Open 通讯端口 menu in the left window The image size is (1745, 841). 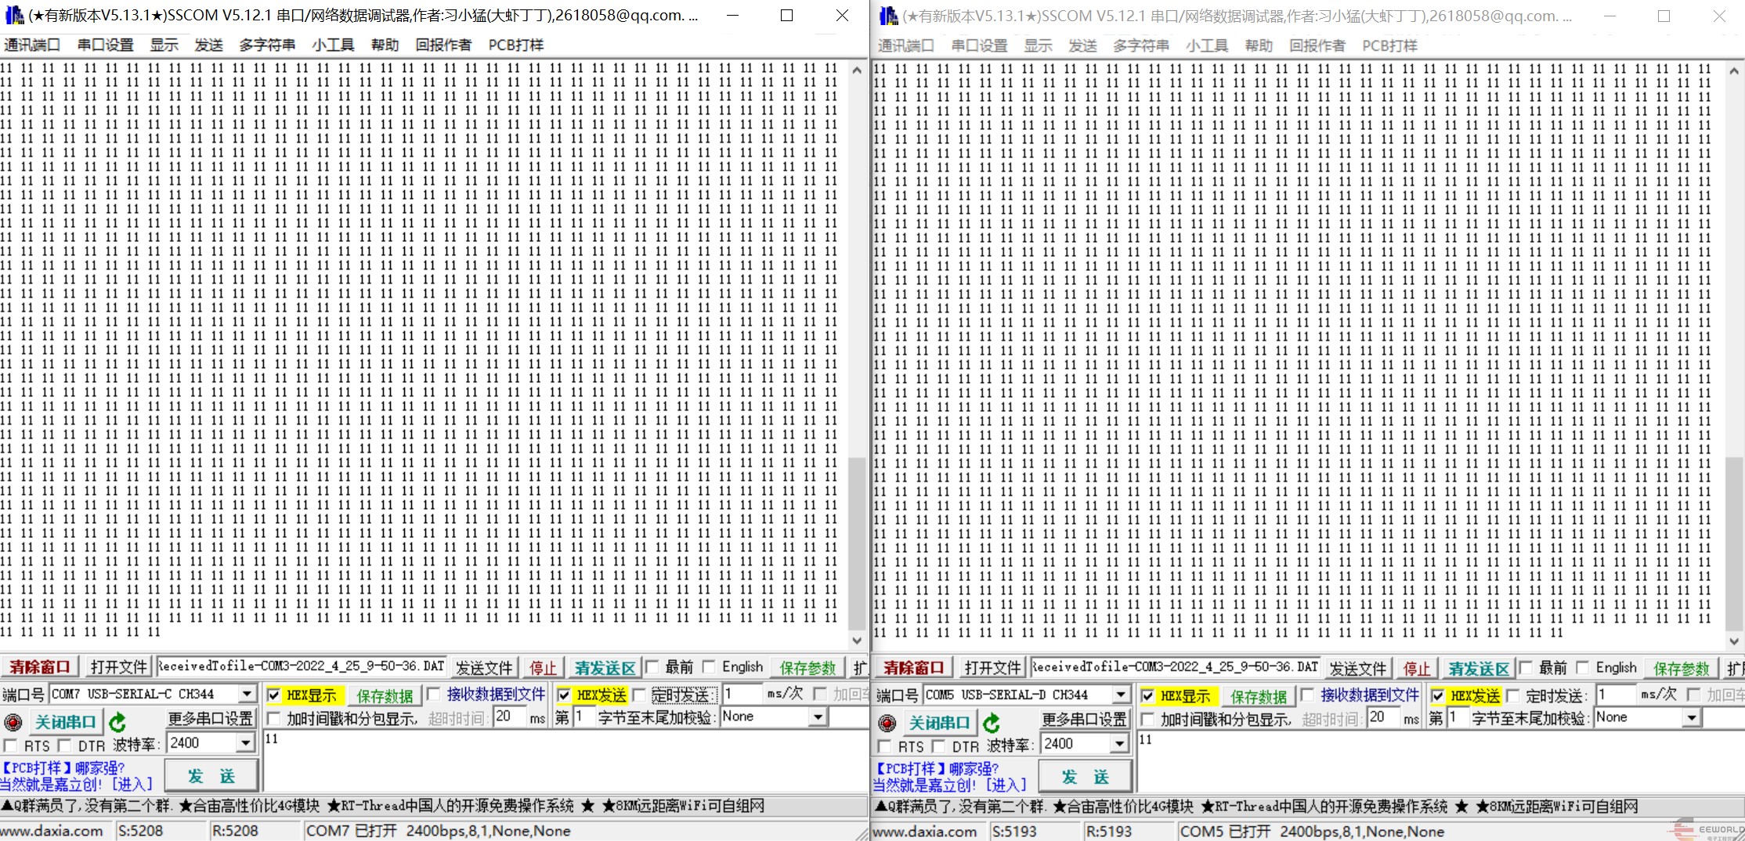(32, 45)
